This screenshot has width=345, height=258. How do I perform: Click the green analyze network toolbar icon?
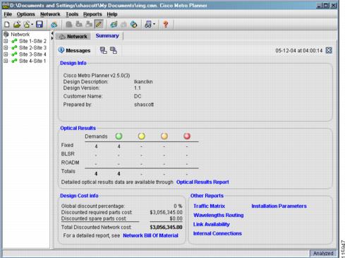click(x=114, y=24)
